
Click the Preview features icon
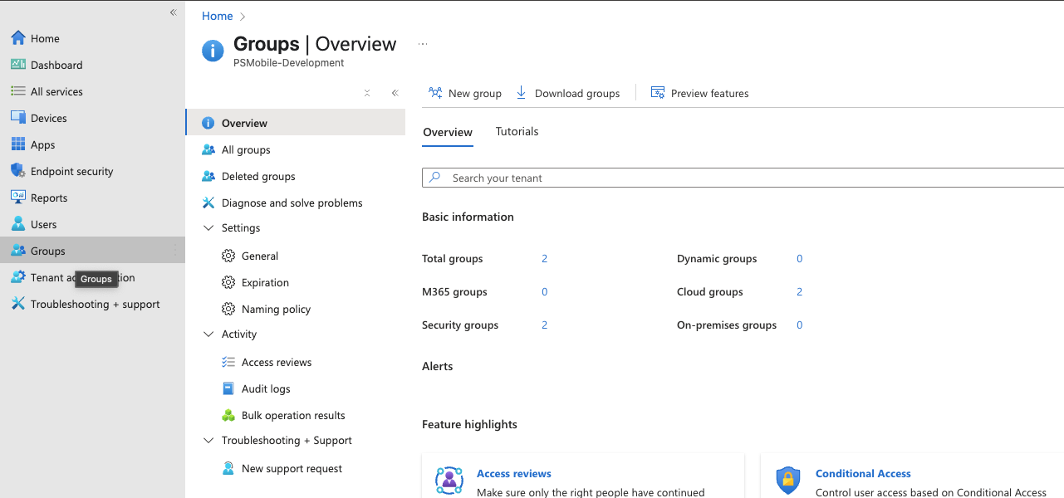coord(658,93)
